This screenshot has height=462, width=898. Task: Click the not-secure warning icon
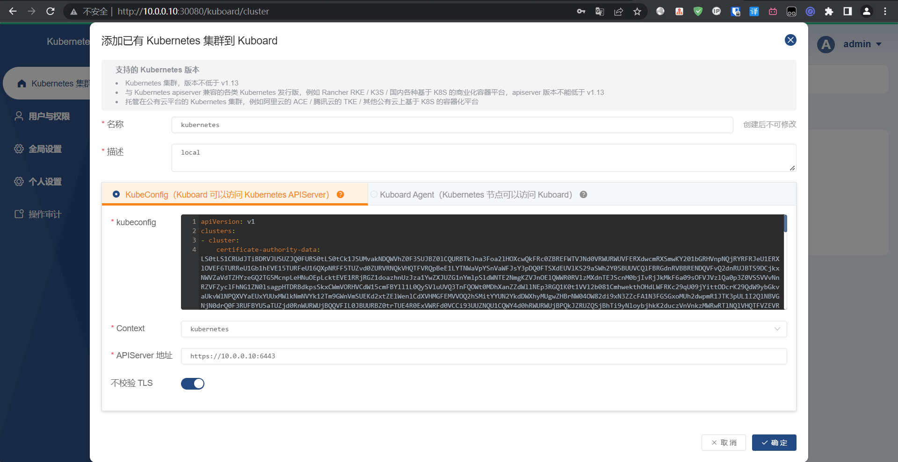coord(74,12)
